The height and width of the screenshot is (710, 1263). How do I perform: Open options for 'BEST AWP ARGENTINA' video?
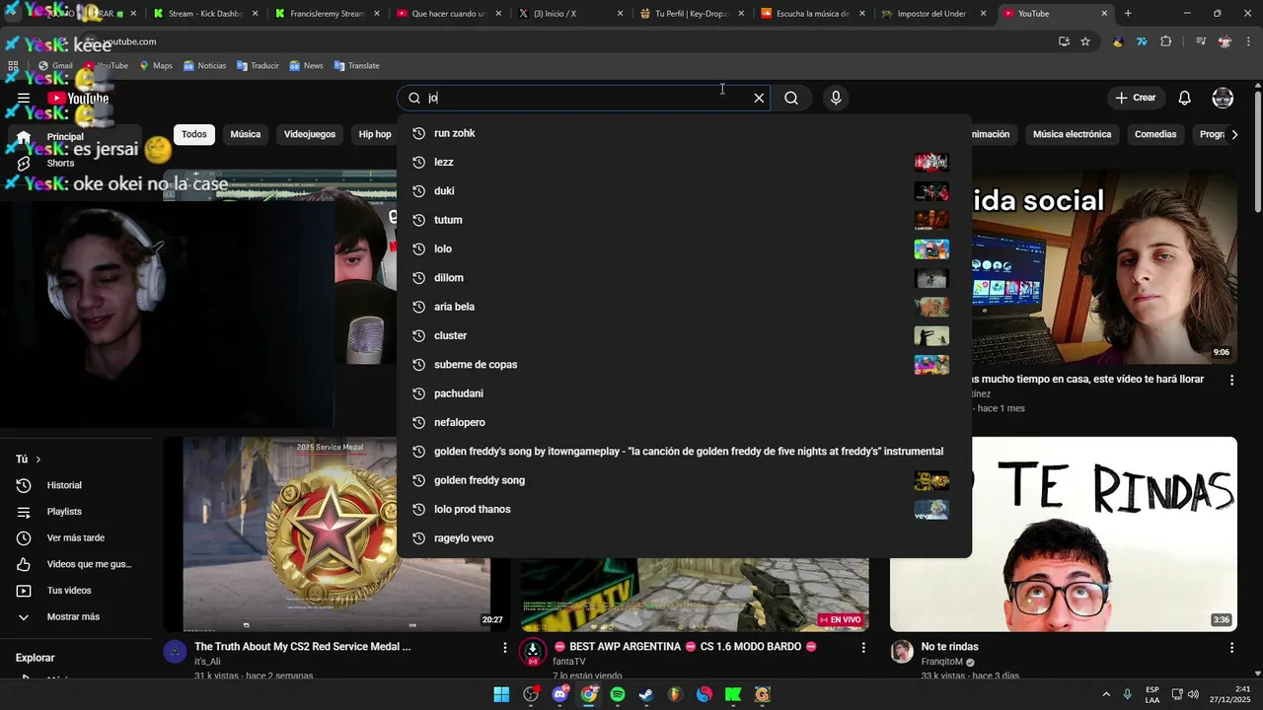coord(863,648)
